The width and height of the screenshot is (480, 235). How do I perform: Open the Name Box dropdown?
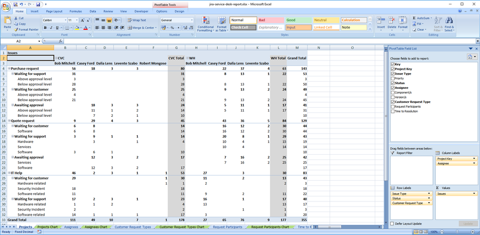click(39, 41)
